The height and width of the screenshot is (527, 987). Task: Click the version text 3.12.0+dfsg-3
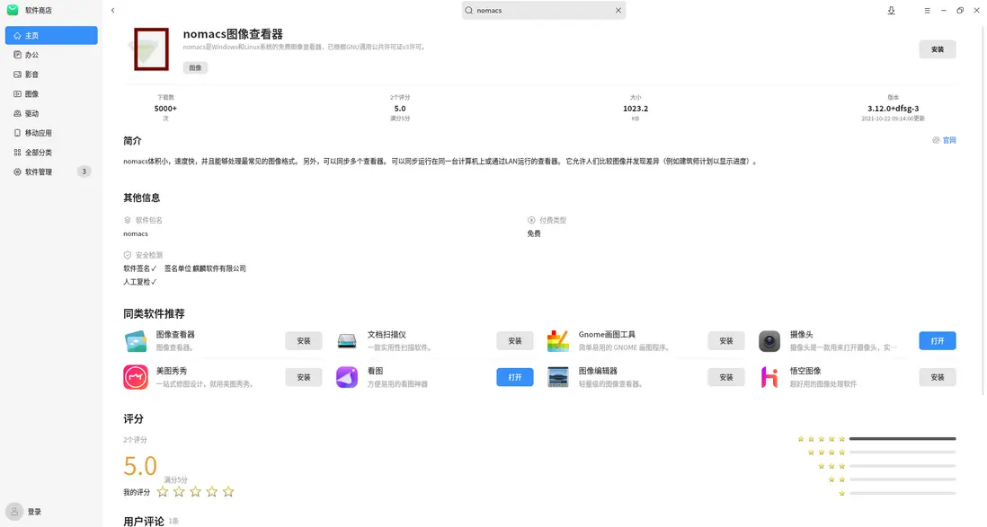coord(894,108)
